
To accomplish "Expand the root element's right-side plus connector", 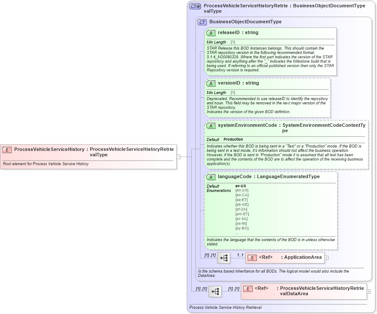I will pos(178,157).
